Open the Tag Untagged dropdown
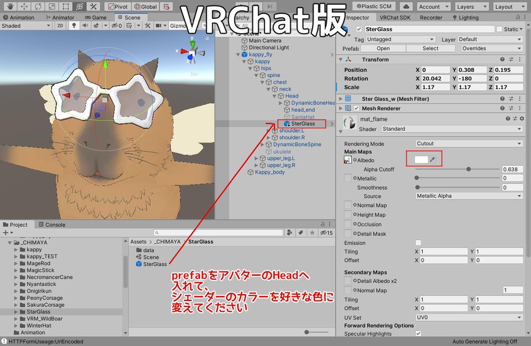Viewport: 531px width, 346px height. (400, 39)
